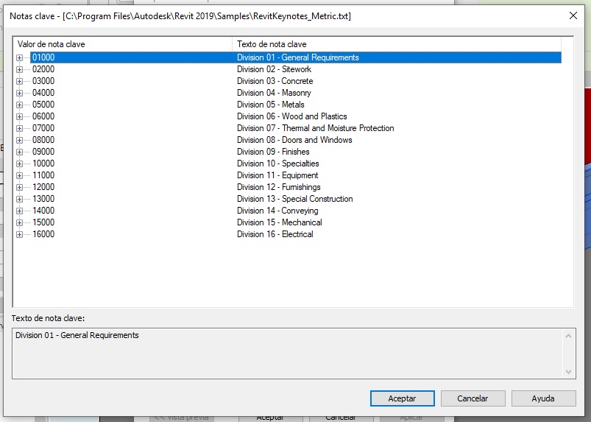Select Division 12 - Furnishings entry
The image size is (591, 422).
tap(280, 187)
